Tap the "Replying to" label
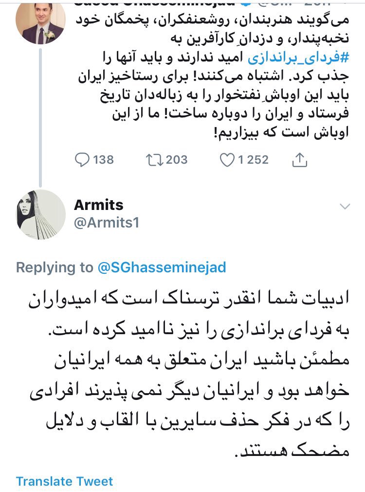This screenshot has height=492, width=365. pos(55,267)
